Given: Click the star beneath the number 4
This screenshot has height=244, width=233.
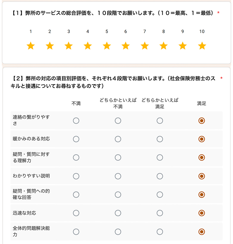Looking at the screenshot, I should (88, 46).
